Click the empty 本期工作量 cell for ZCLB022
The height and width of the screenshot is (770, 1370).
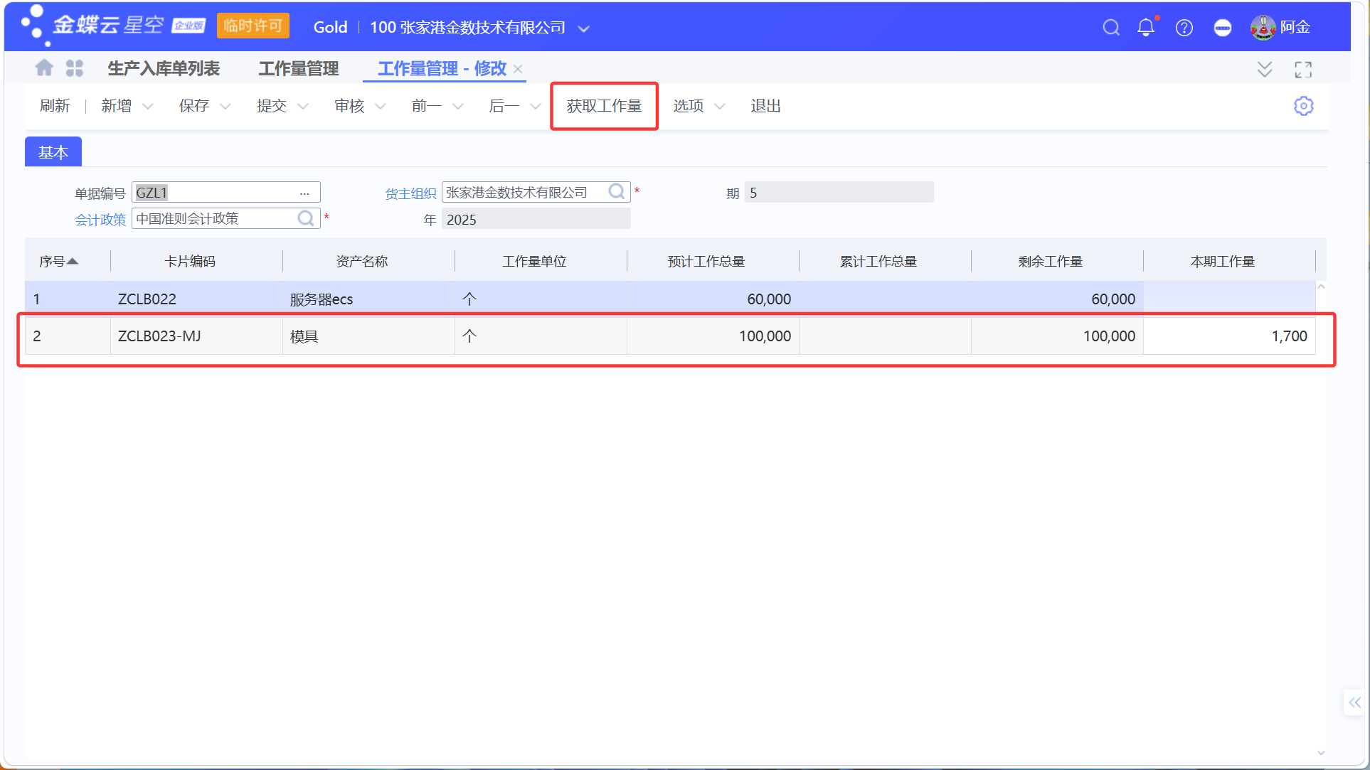click(1229, 299)
